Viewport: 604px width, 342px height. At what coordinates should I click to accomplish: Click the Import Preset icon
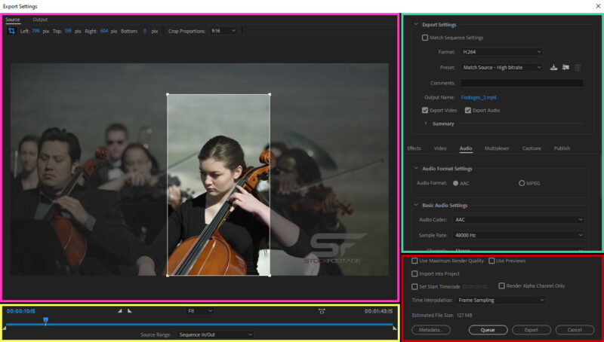click(565, 67)
